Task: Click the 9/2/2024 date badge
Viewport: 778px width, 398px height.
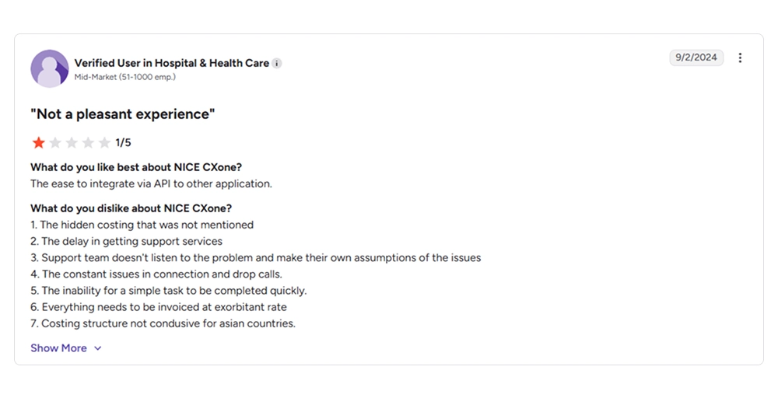Action: click(x=696, y=58)
